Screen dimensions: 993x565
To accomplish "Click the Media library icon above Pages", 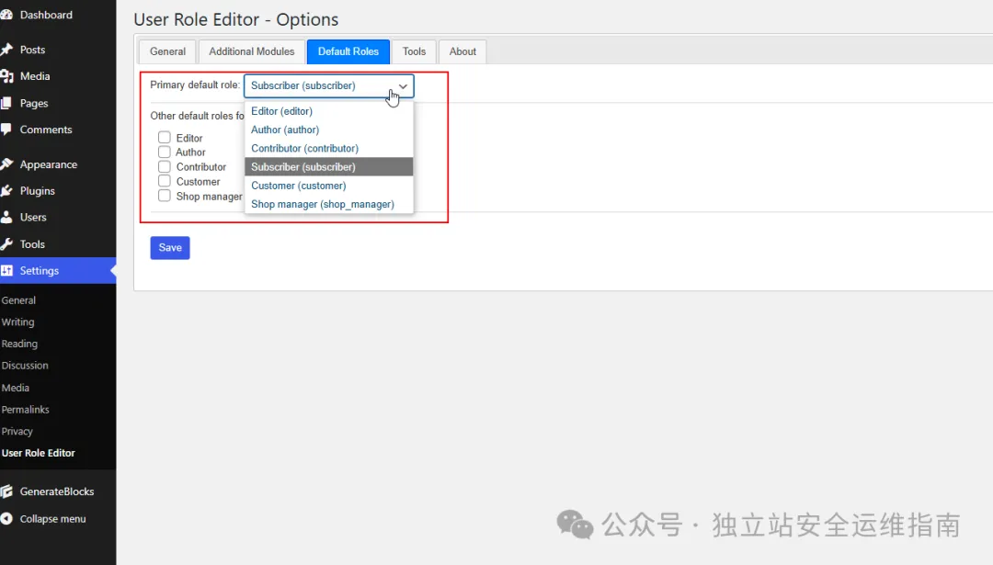I will (x=6, y=76).
